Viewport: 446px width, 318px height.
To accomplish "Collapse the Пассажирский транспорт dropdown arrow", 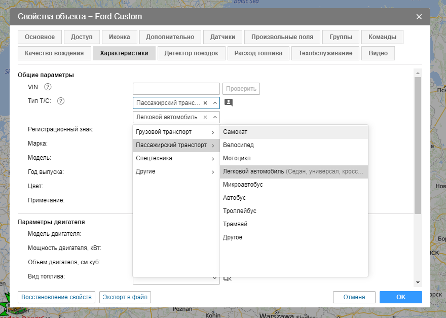I will click(x=214, y=103).
